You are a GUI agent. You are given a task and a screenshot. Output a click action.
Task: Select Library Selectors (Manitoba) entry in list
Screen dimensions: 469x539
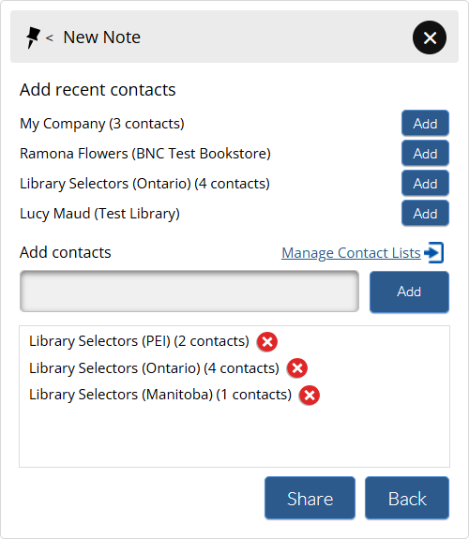160,395
